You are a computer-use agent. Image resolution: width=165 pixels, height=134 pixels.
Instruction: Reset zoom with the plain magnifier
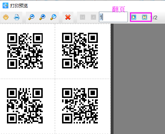(53, 17)
